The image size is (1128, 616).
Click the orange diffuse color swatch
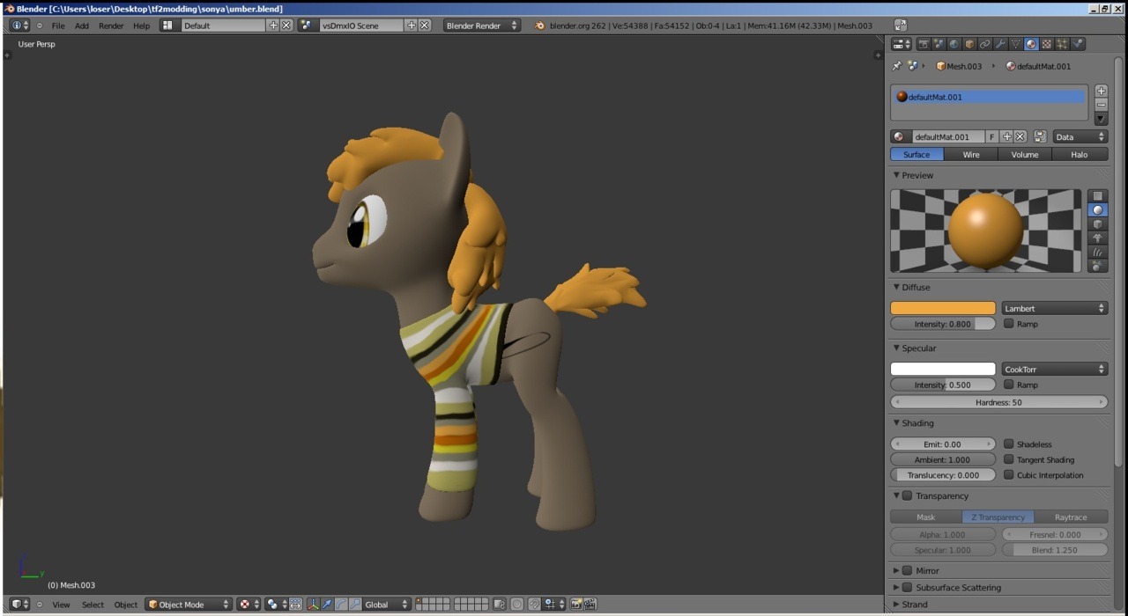coord(943,308)
